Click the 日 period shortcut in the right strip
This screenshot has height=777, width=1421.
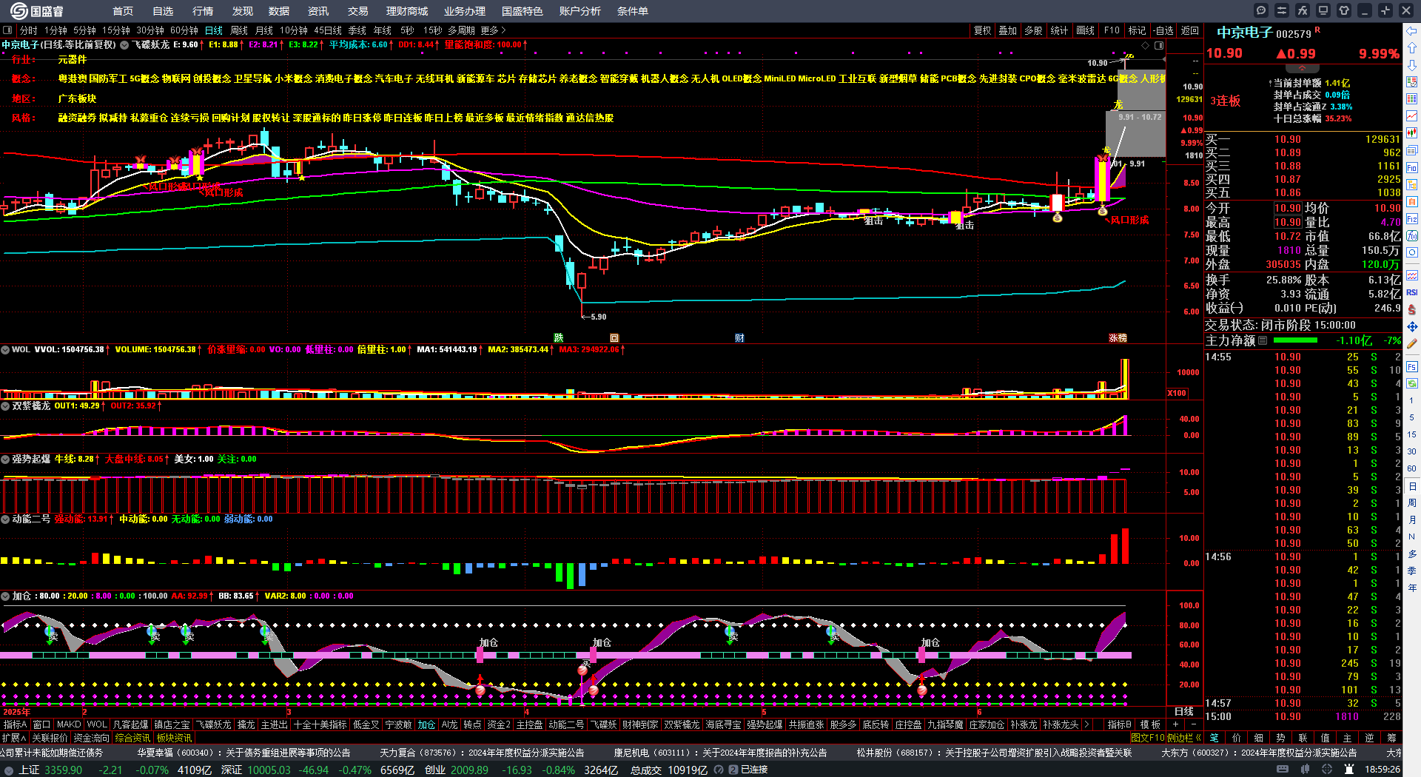(1412, 486)
